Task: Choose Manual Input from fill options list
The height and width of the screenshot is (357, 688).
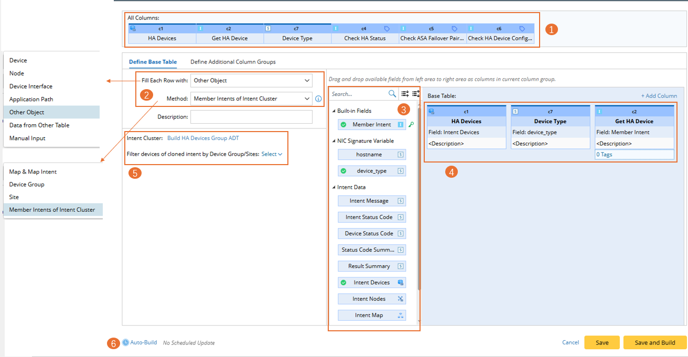Action: 51,138
